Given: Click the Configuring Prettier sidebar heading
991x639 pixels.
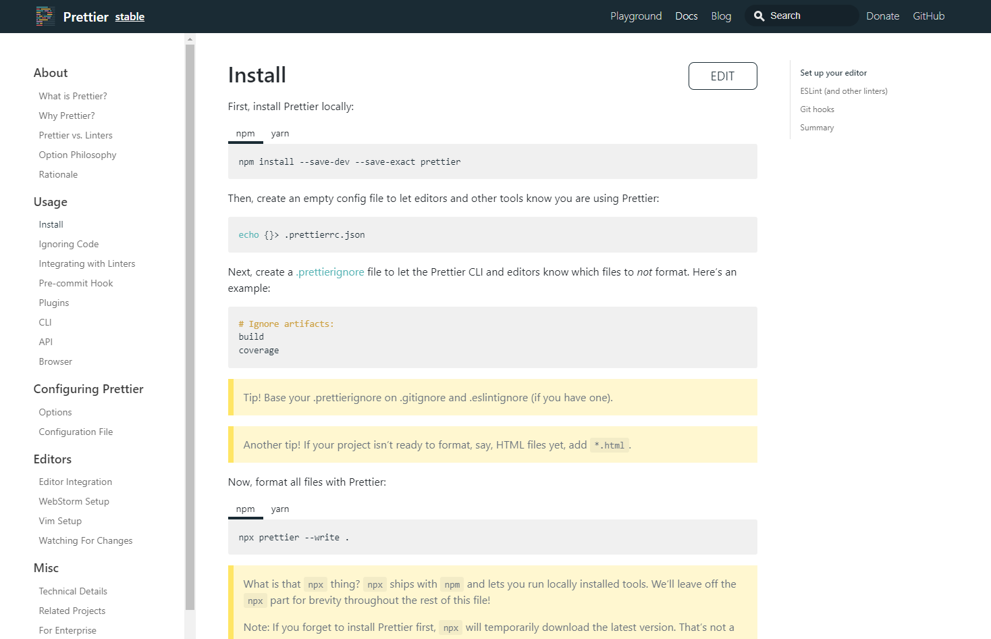Looking at the screenshot, I should pos(88,389).
